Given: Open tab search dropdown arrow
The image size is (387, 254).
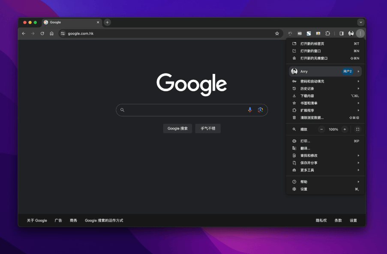Looking at the screenshot, I should tap(361, 22).
